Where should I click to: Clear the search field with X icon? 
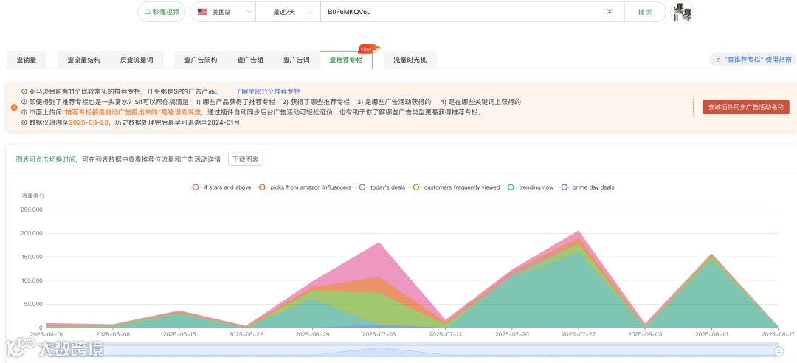[610, 12]
